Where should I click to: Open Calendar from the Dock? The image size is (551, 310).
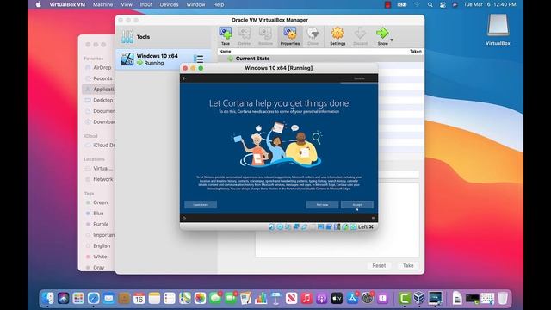(x=139, y=299)
